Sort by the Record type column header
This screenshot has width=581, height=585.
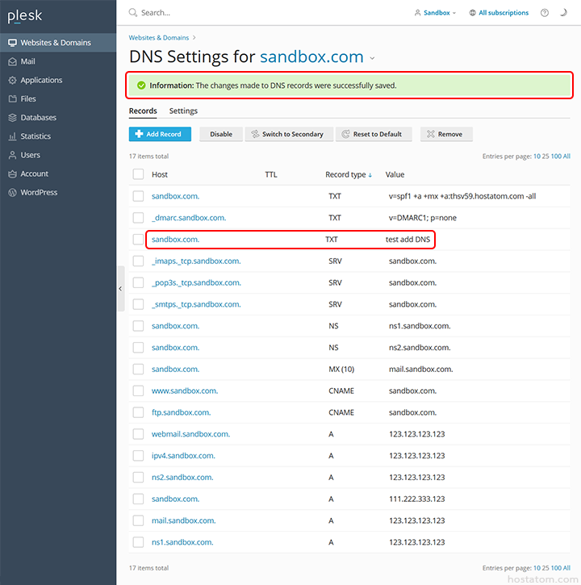click(348, 174)
